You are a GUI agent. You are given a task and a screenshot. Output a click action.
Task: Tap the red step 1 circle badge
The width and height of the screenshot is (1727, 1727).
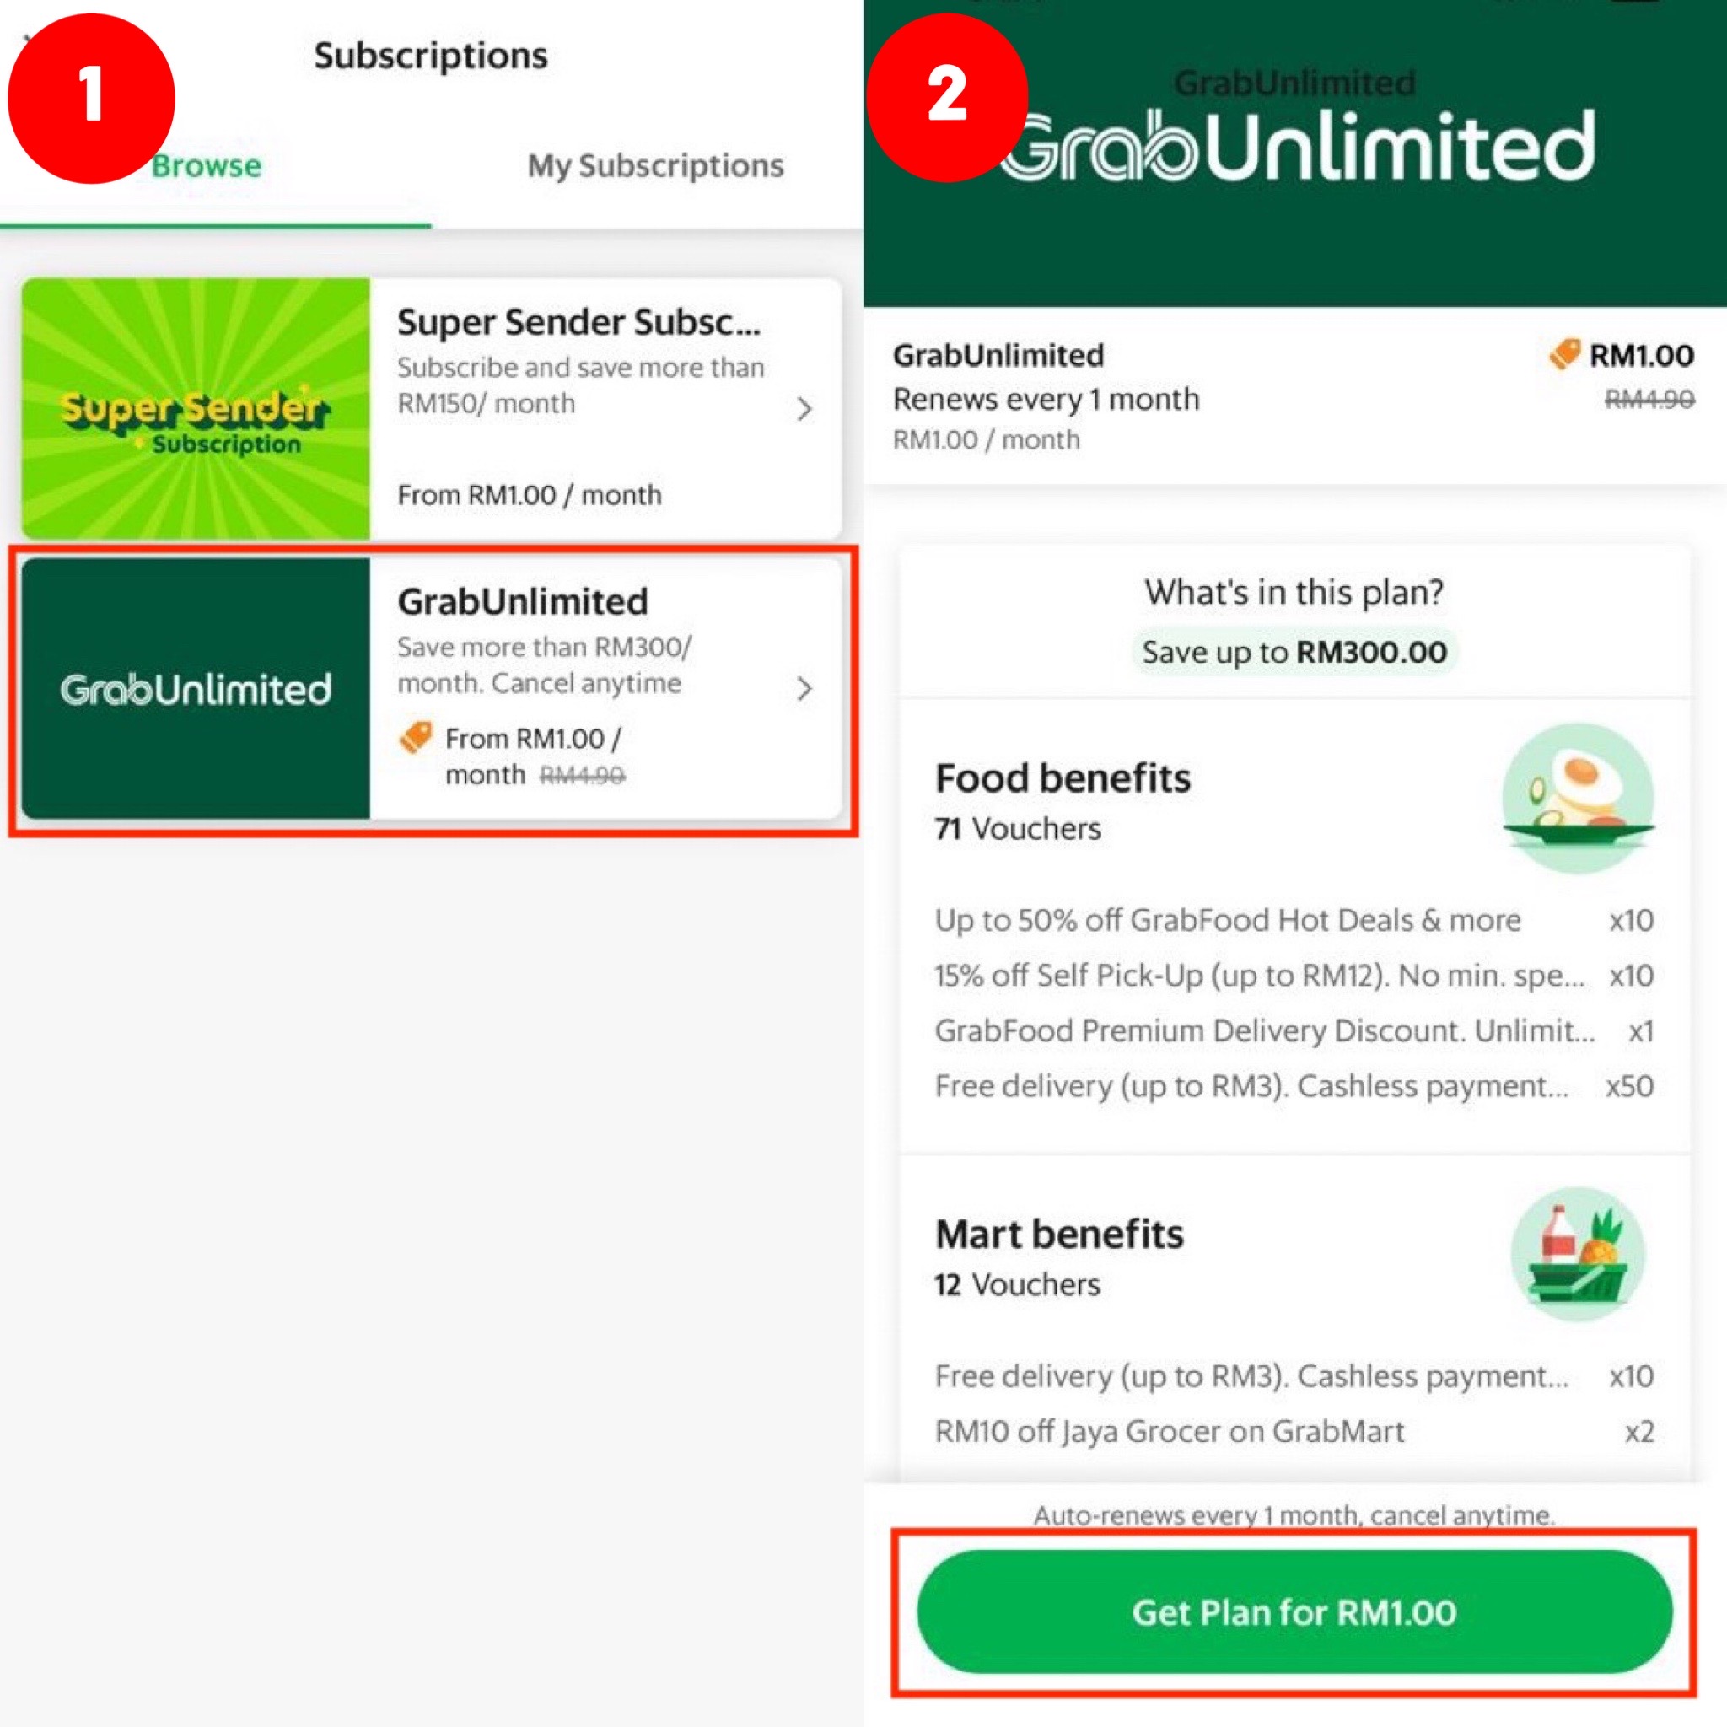91,98
